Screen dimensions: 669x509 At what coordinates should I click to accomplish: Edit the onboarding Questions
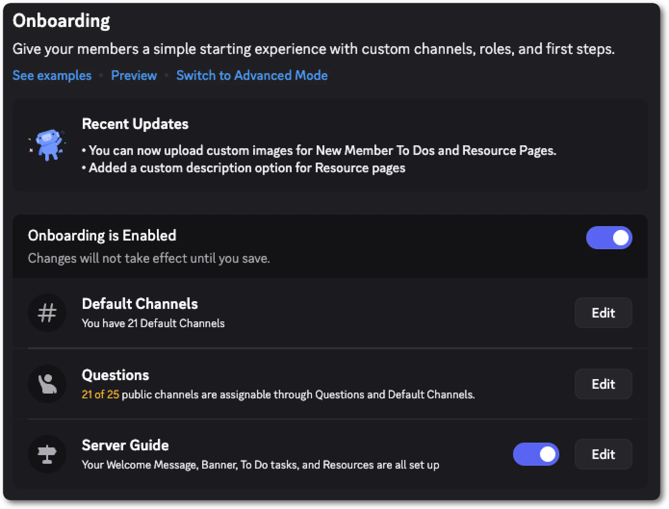tap(603, 384)
